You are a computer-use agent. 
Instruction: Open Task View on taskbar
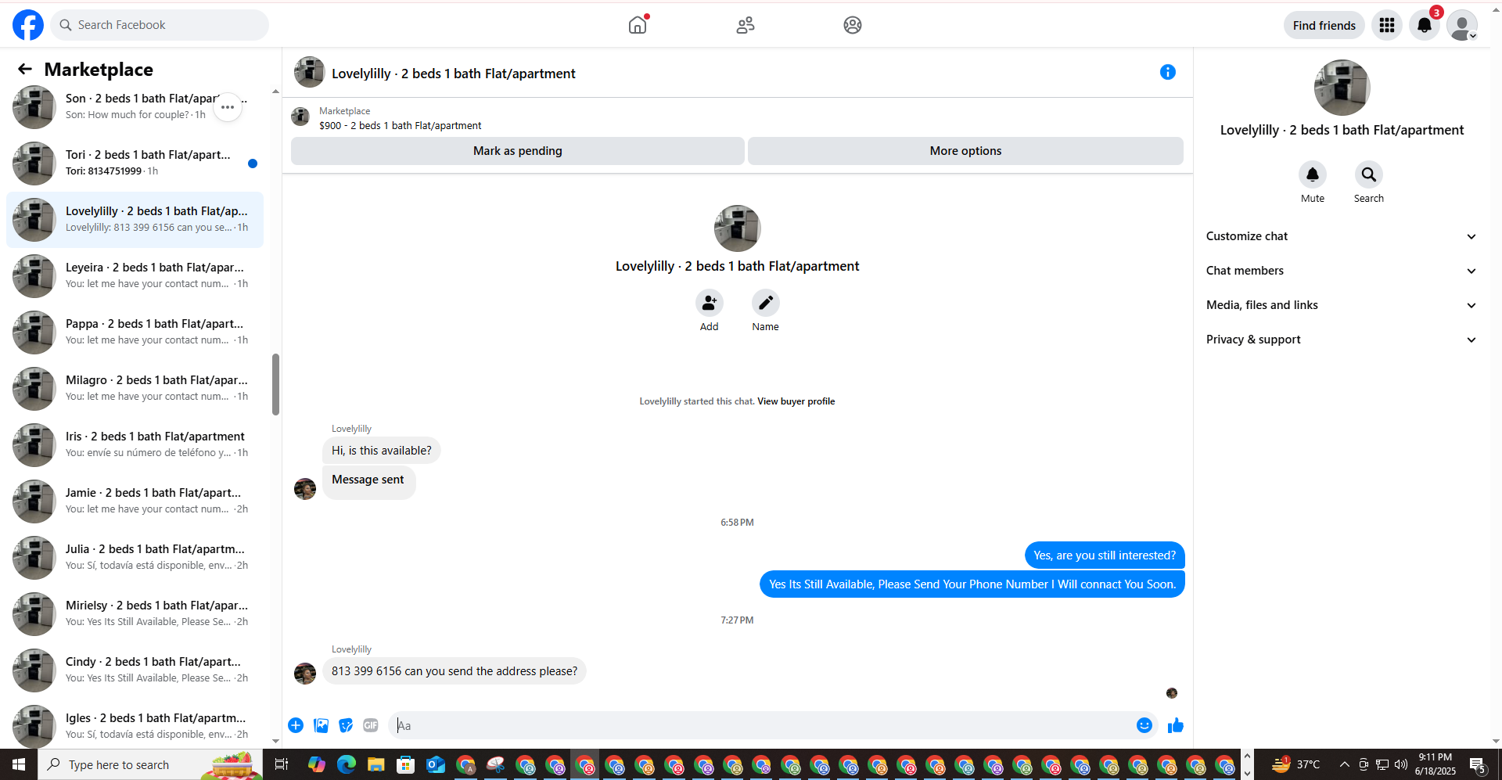coord(282,764)
